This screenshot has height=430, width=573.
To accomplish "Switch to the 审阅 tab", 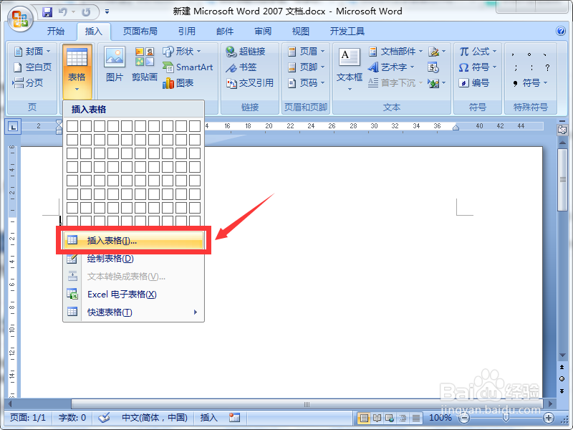I will (x=263, y=32).
